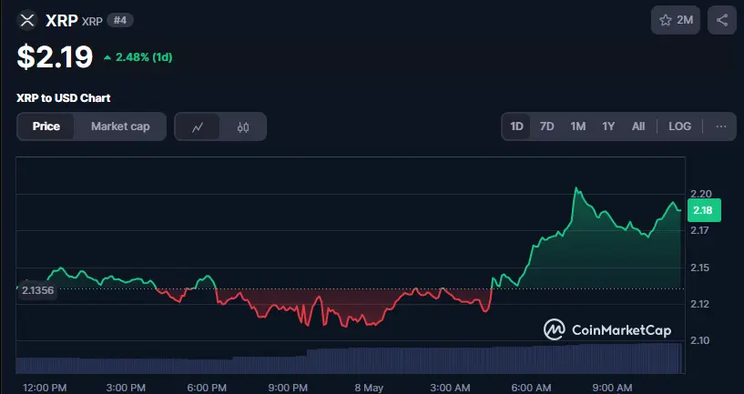This screenshot has width=744, height=394.
Task: Click the 2.17 y-axis label
Action: 700,230
